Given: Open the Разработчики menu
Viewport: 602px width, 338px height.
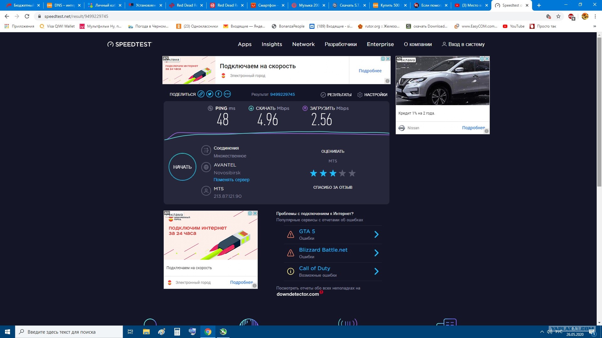Looking at the screenshot, I should tap(341, 44).
